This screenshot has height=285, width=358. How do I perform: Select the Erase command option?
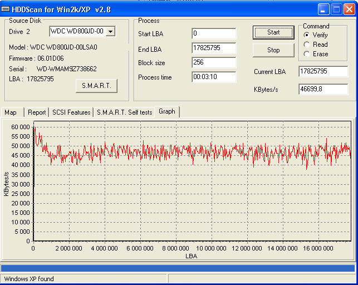click(307, 54)
